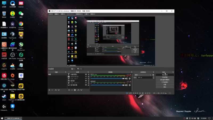Lock the 游戏源 game capture source
Screen dimensions: 213x120
click(88, 81)
